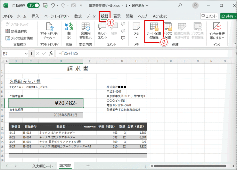This screenshot has width=237, height=170.
Task: Click the ¥20,482- amount cell
Action: tap(46, 103)
